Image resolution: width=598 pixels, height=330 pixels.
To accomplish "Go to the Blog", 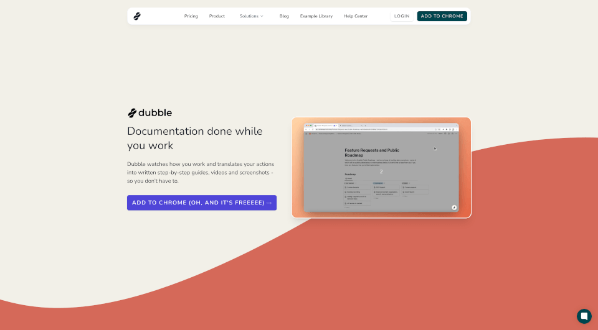I will 284,16.
